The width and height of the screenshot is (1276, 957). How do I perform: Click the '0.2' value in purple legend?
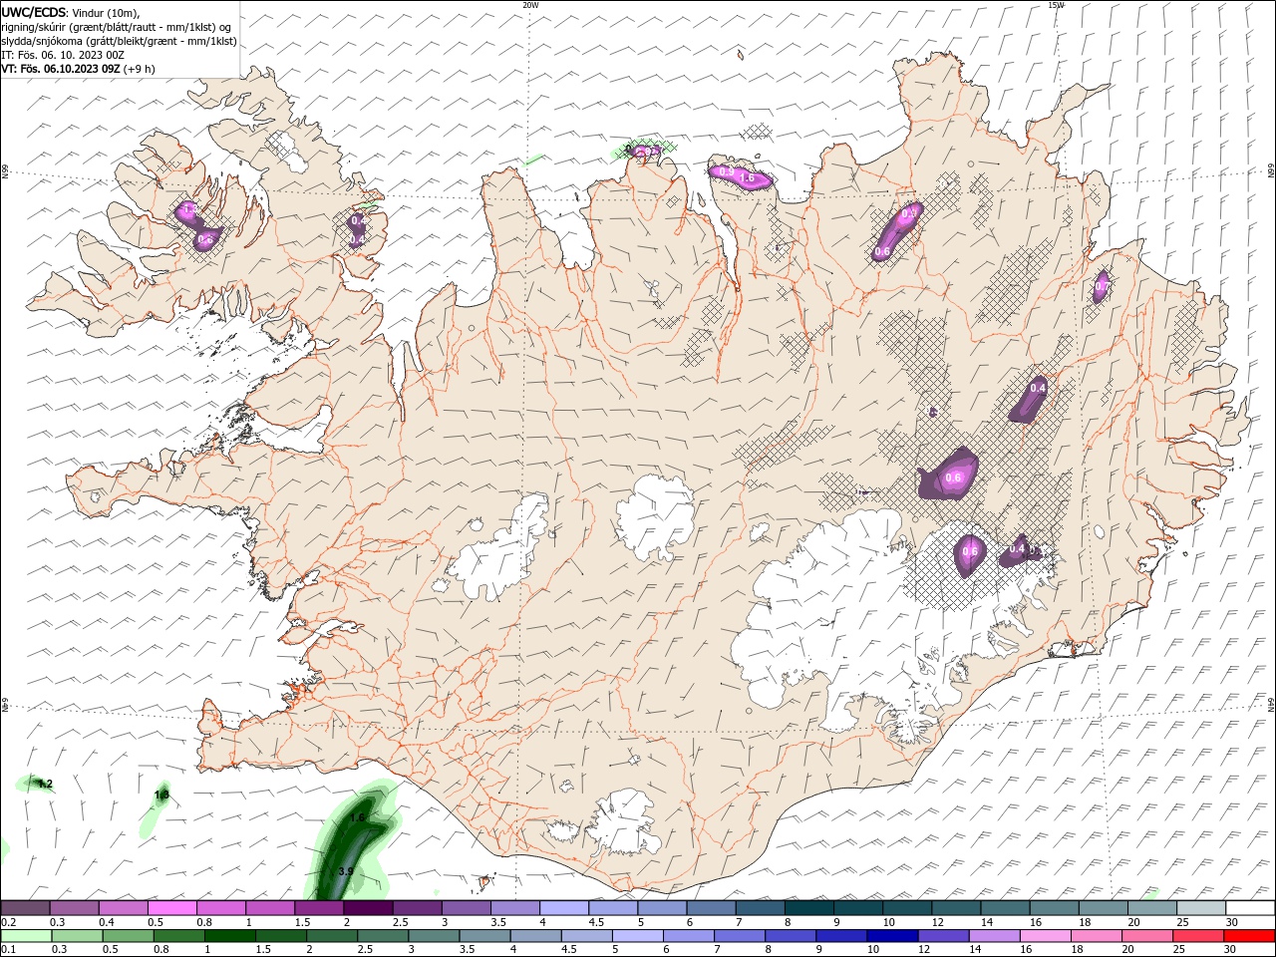pos(8,922)
